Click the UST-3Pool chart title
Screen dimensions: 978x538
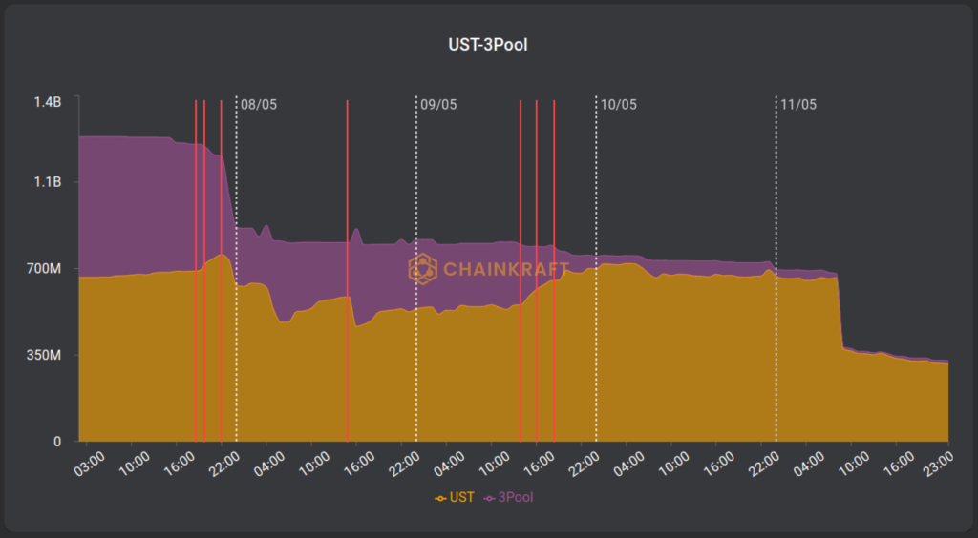(x=488, y=45)
